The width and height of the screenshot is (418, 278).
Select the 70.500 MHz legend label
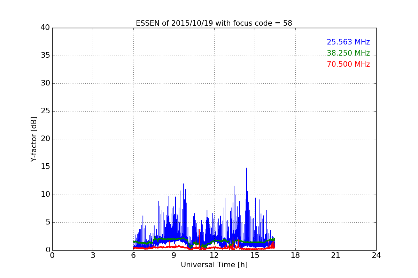pyautogui.click(x=348, y=64)
